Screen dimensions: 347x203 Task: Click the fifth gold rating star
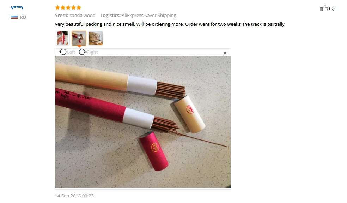[x=79, y=7]
